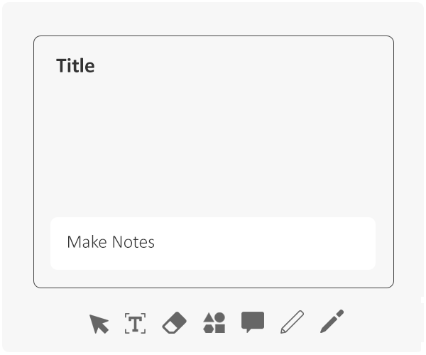Focus the white Make Notes box
The height and width of the screenshot is (355, 426).
click(213, 243)
